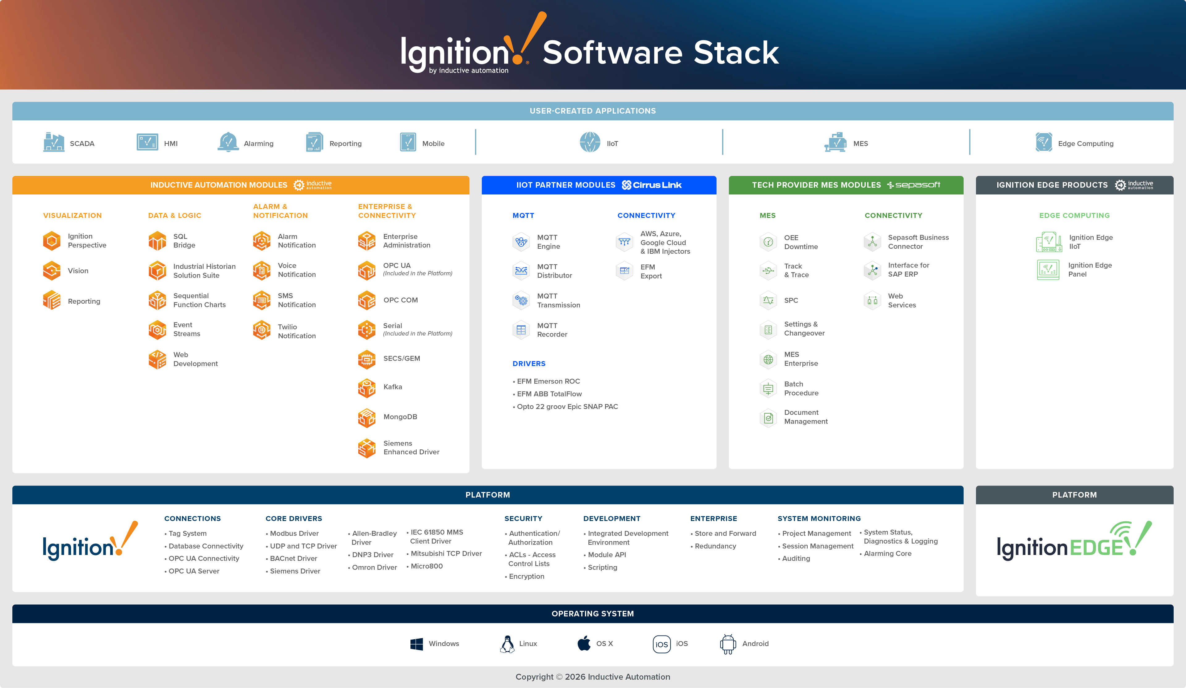Click the SCADA application icon

54,143
